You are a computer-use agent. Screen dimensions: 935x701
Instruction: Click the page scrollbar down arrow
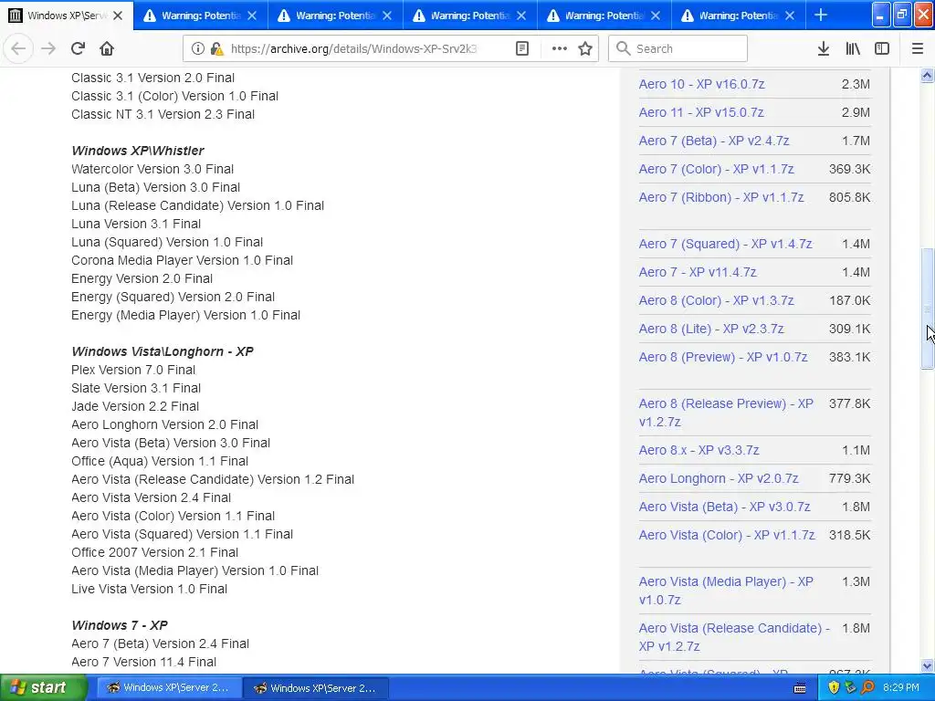pyautogui.click(x=928, y=665)
